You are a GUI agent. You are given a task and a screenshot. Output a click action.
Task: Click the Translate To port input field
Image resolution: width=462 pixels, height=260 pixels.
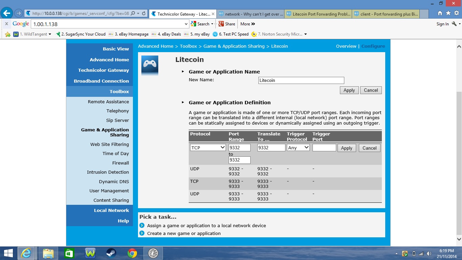click(271, 148)
